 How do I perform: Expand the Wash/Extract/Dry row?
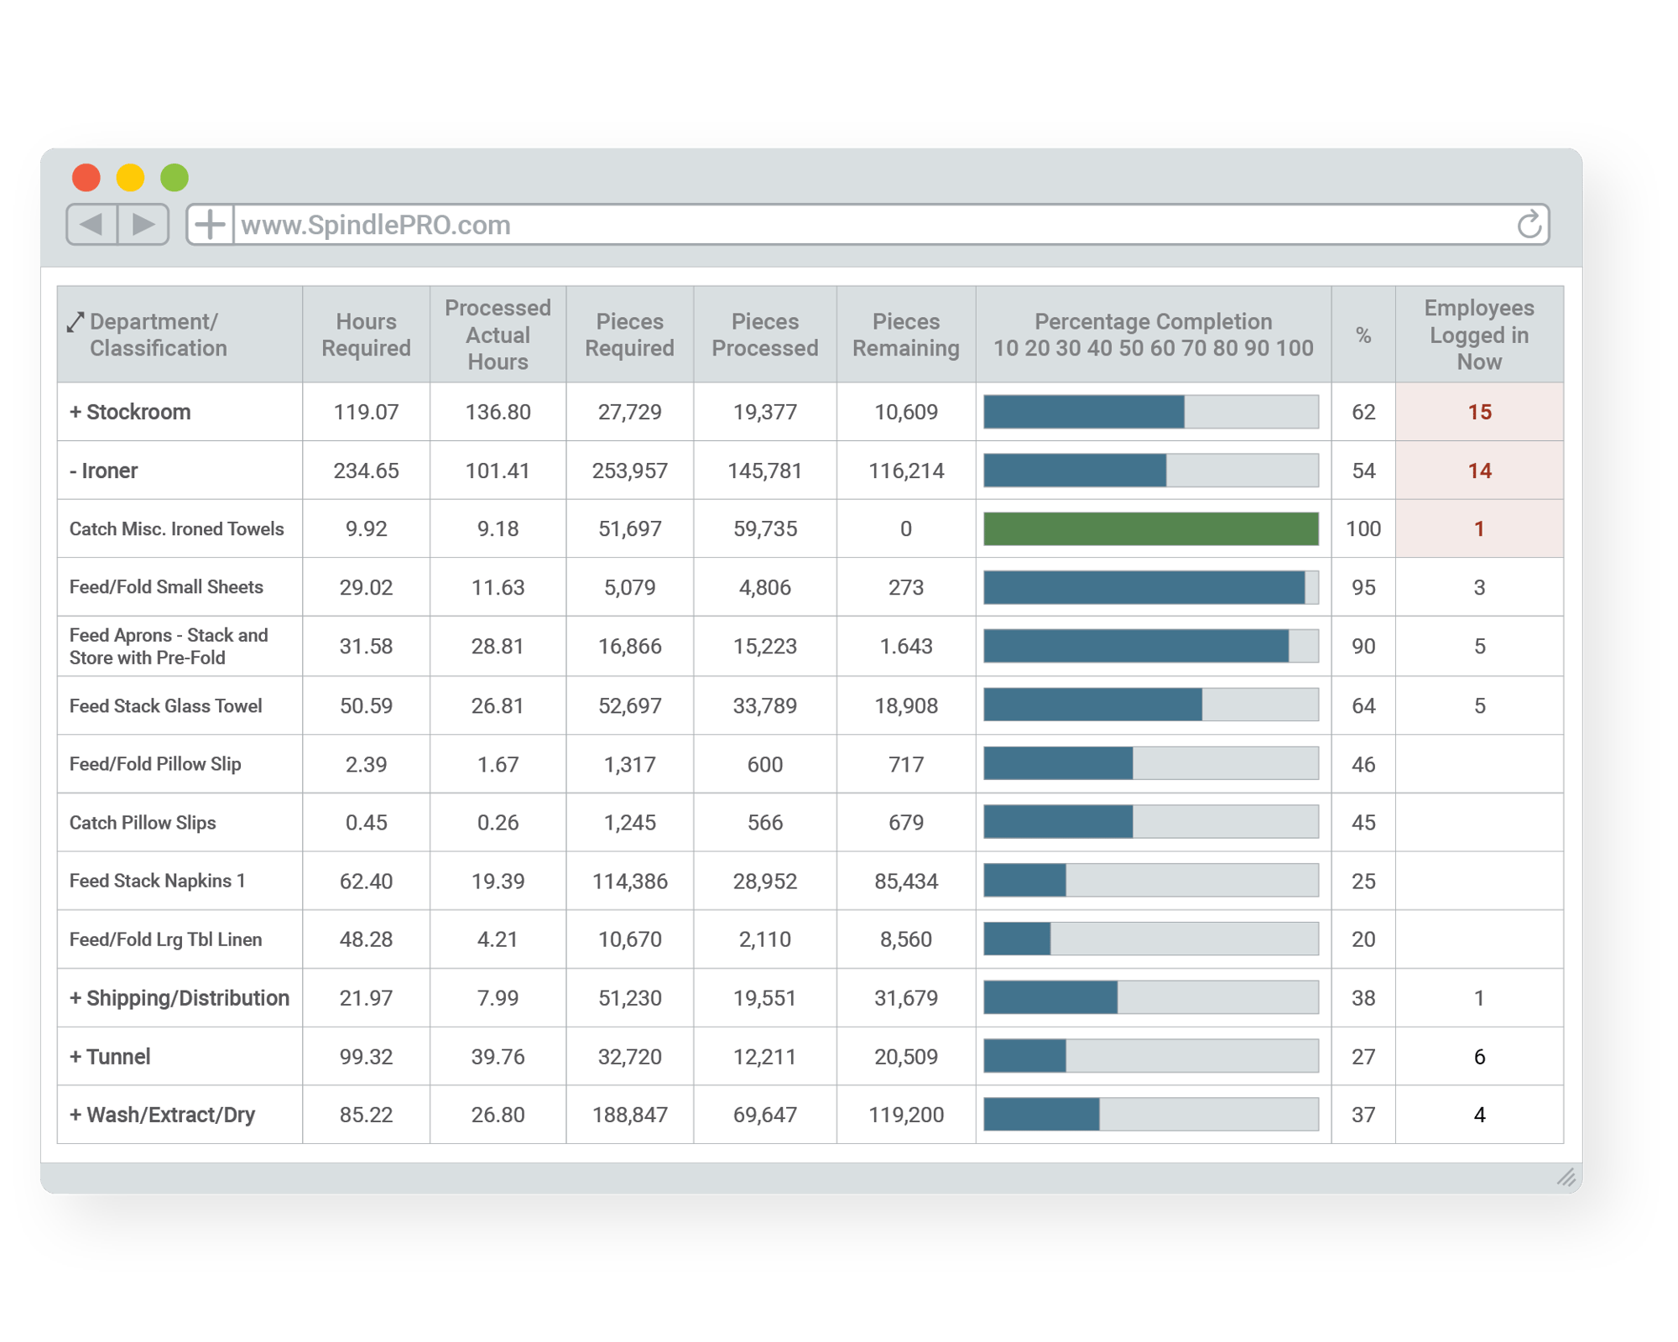(x=76, y=1115)
